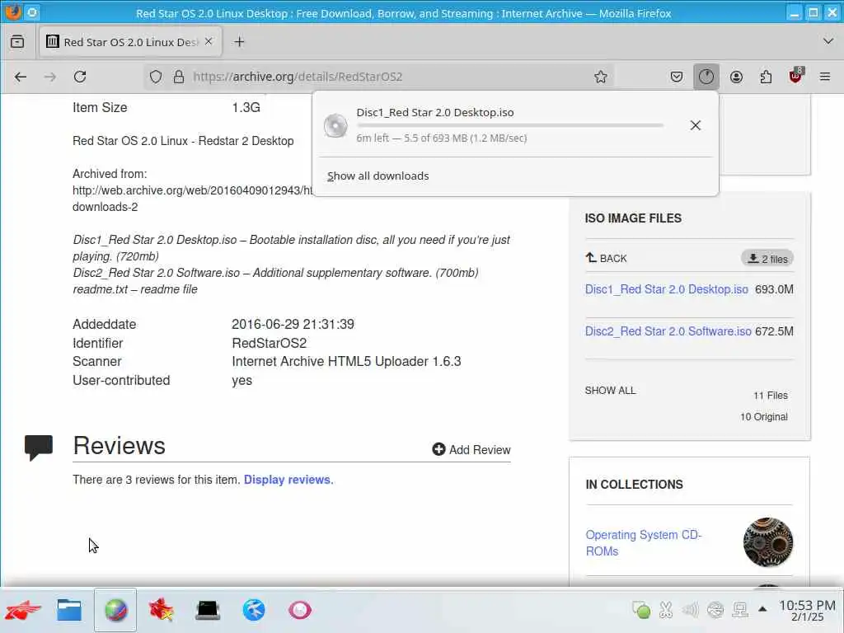Save page to Pocket
Image resolution: width=844 pixels, height=633 pixels.
point(677,77)
